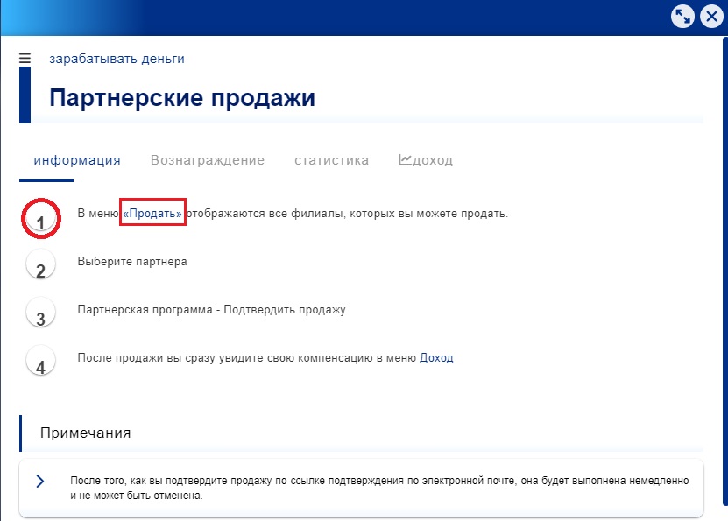Expand the window with the fullscreen arrows icon
The image size is (728, 521).
pyautogui.click(x=682, y=17)
